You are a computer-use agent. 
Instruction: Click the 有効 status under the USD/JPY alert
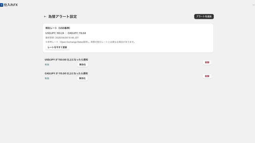pyautogui.click(x=47, y=64)
